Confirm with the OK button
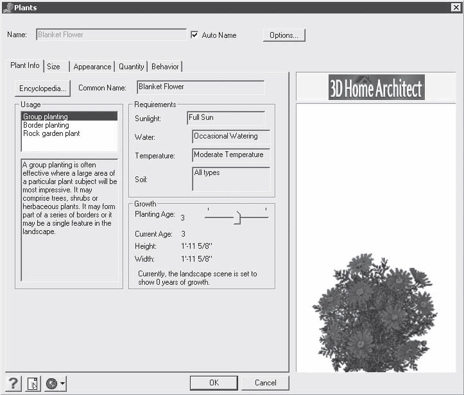This screenshot has height=395, width=464. point(214,383)
